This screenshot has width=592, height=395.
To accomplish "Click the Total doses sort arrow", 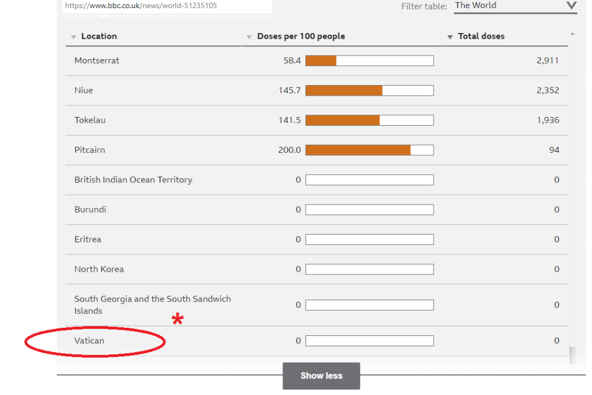I will pyautogui.click(x=450, y=37).
